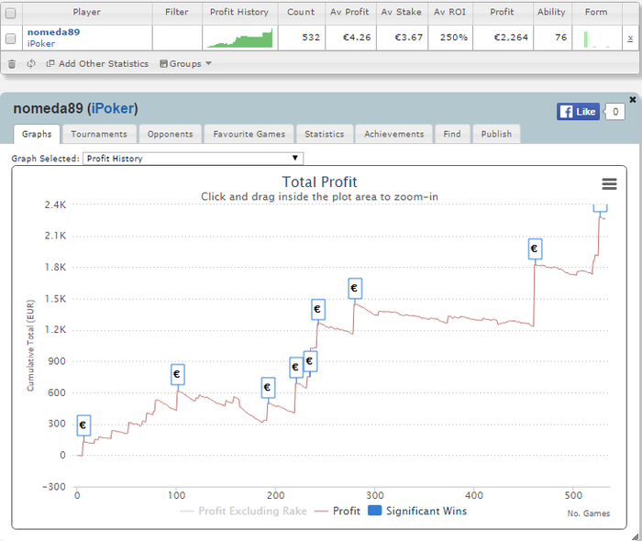Screen dimensions: 642x541
Task: Click the Facebook Like button
Action: [x=578, y=112]
